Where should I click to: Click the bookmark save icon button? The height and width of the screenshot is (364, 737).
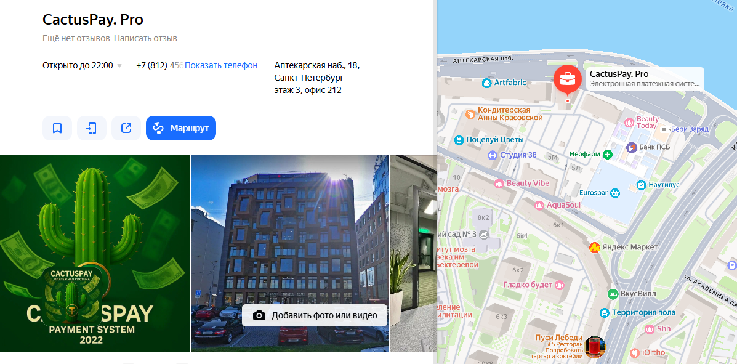[57, 128]
